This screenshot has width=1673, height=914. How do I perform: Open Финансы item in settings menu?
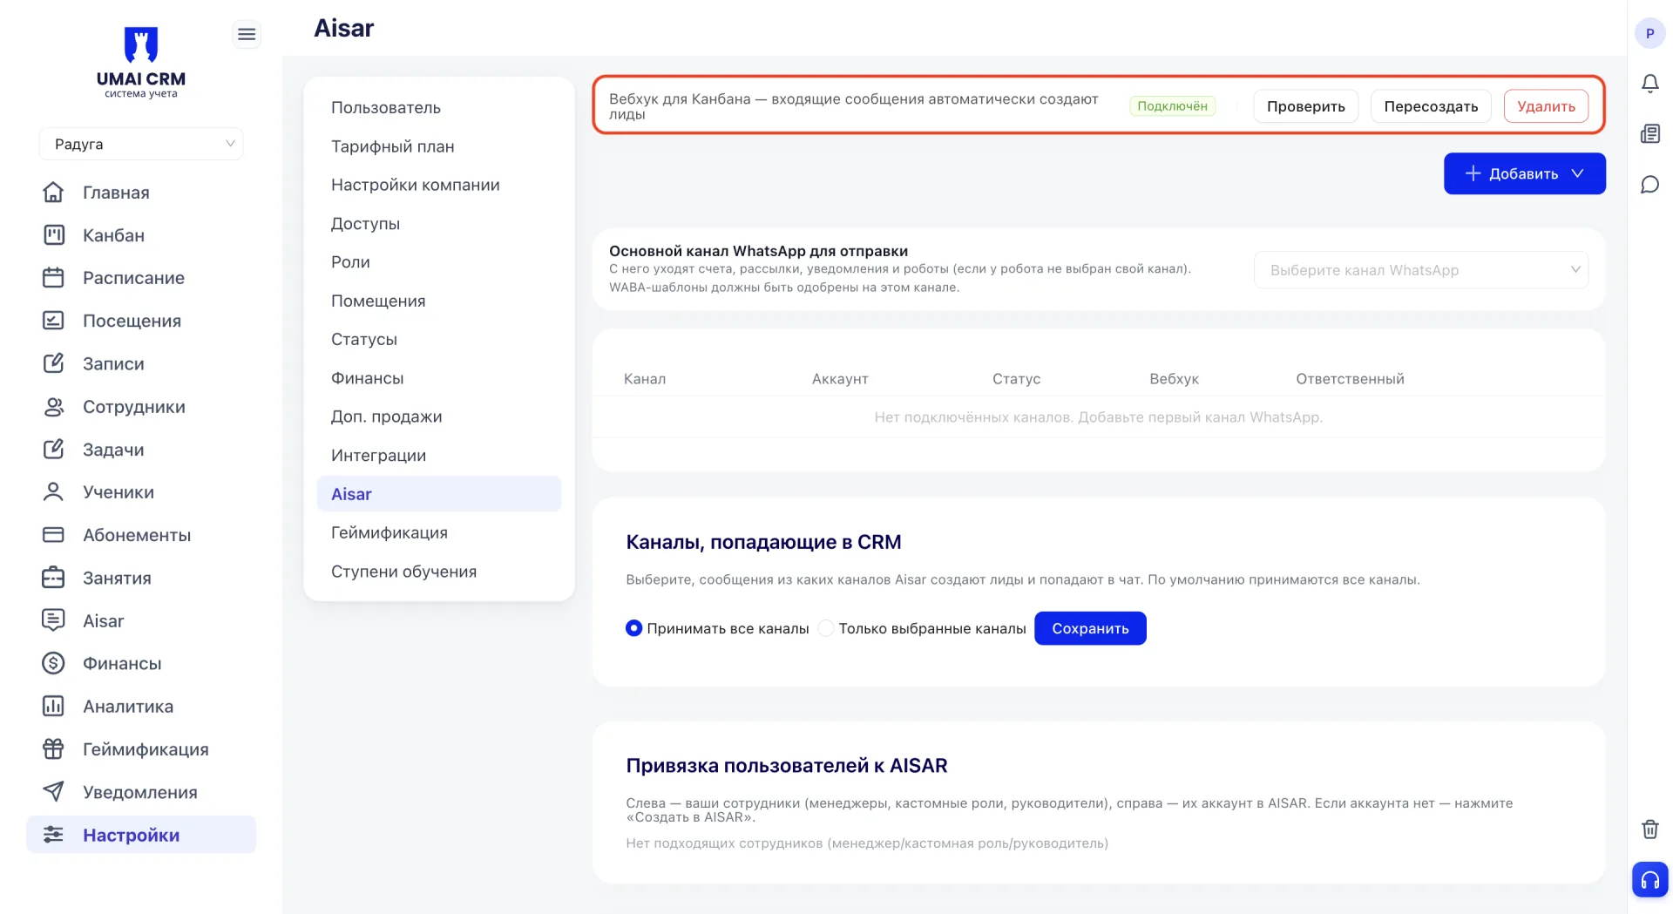pyautogui.click(x=439, y=378)
